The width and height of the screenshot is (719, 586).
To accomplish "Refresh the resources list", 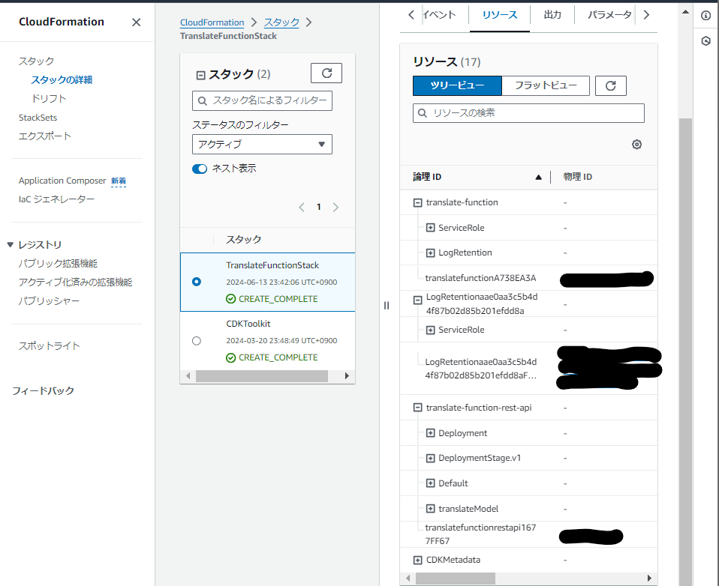I will (611, 85).
